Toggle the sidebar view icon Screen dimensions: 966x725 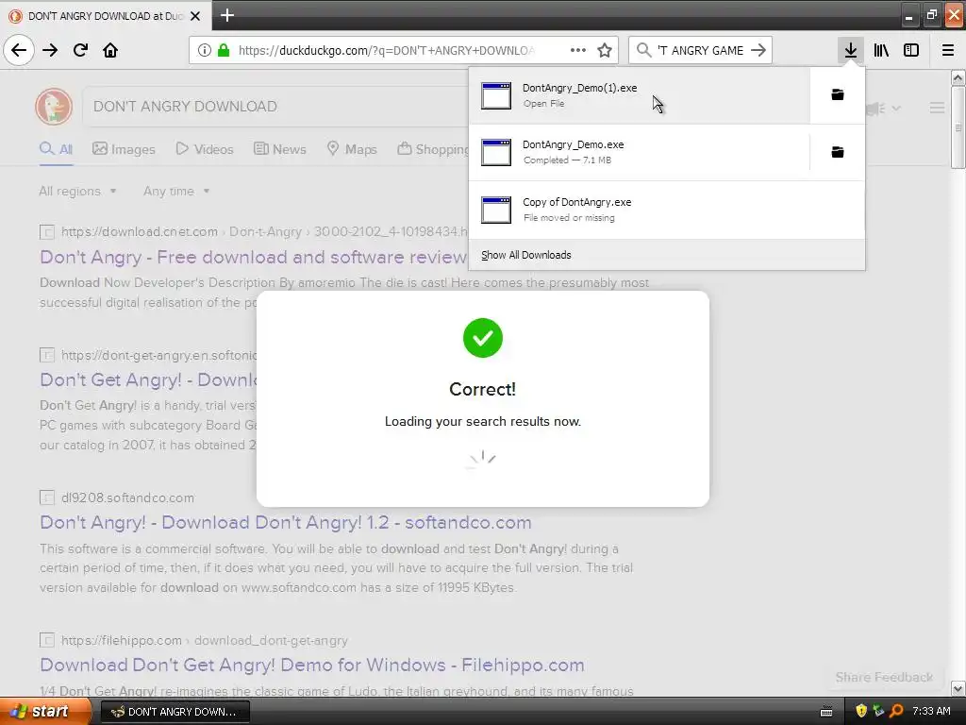tap(911, 50)
